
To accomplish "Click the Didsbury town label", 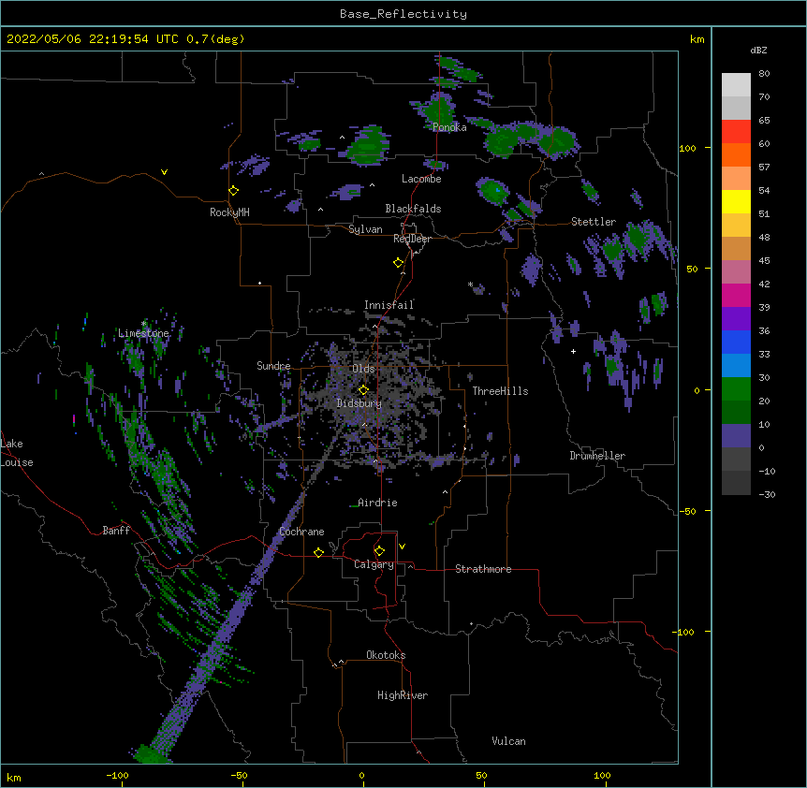I will coord(359,403).
